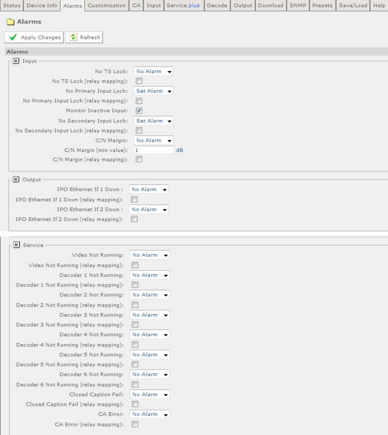The height and width of the screenshot is (435, 388).
Task: Enable Decoder 1 Not Running relay mapping
Action: (135, 285)
